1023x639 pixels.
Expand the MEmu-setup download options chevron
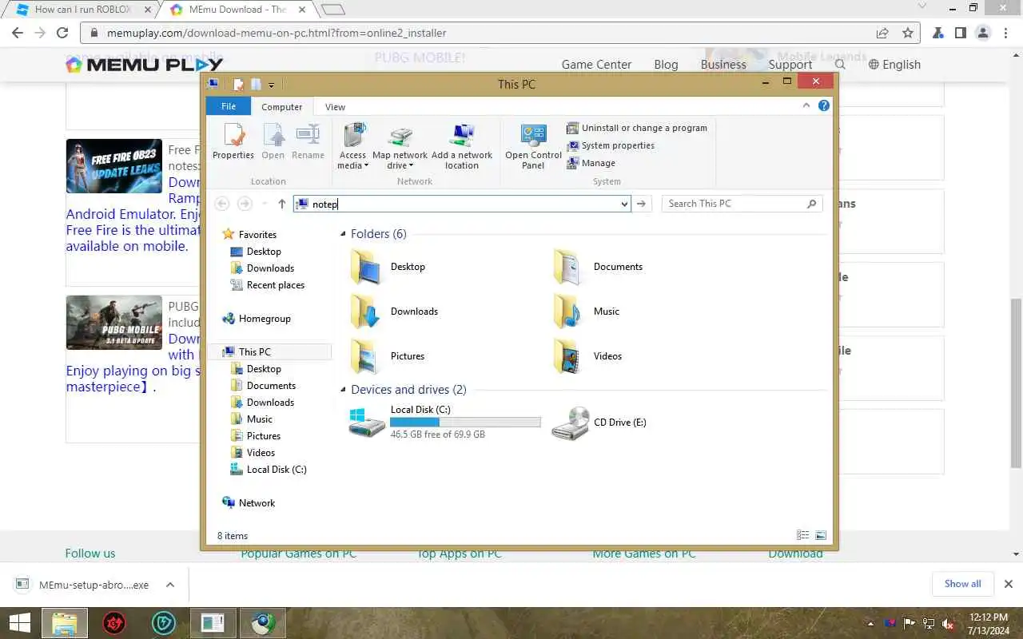click(170, 584)
